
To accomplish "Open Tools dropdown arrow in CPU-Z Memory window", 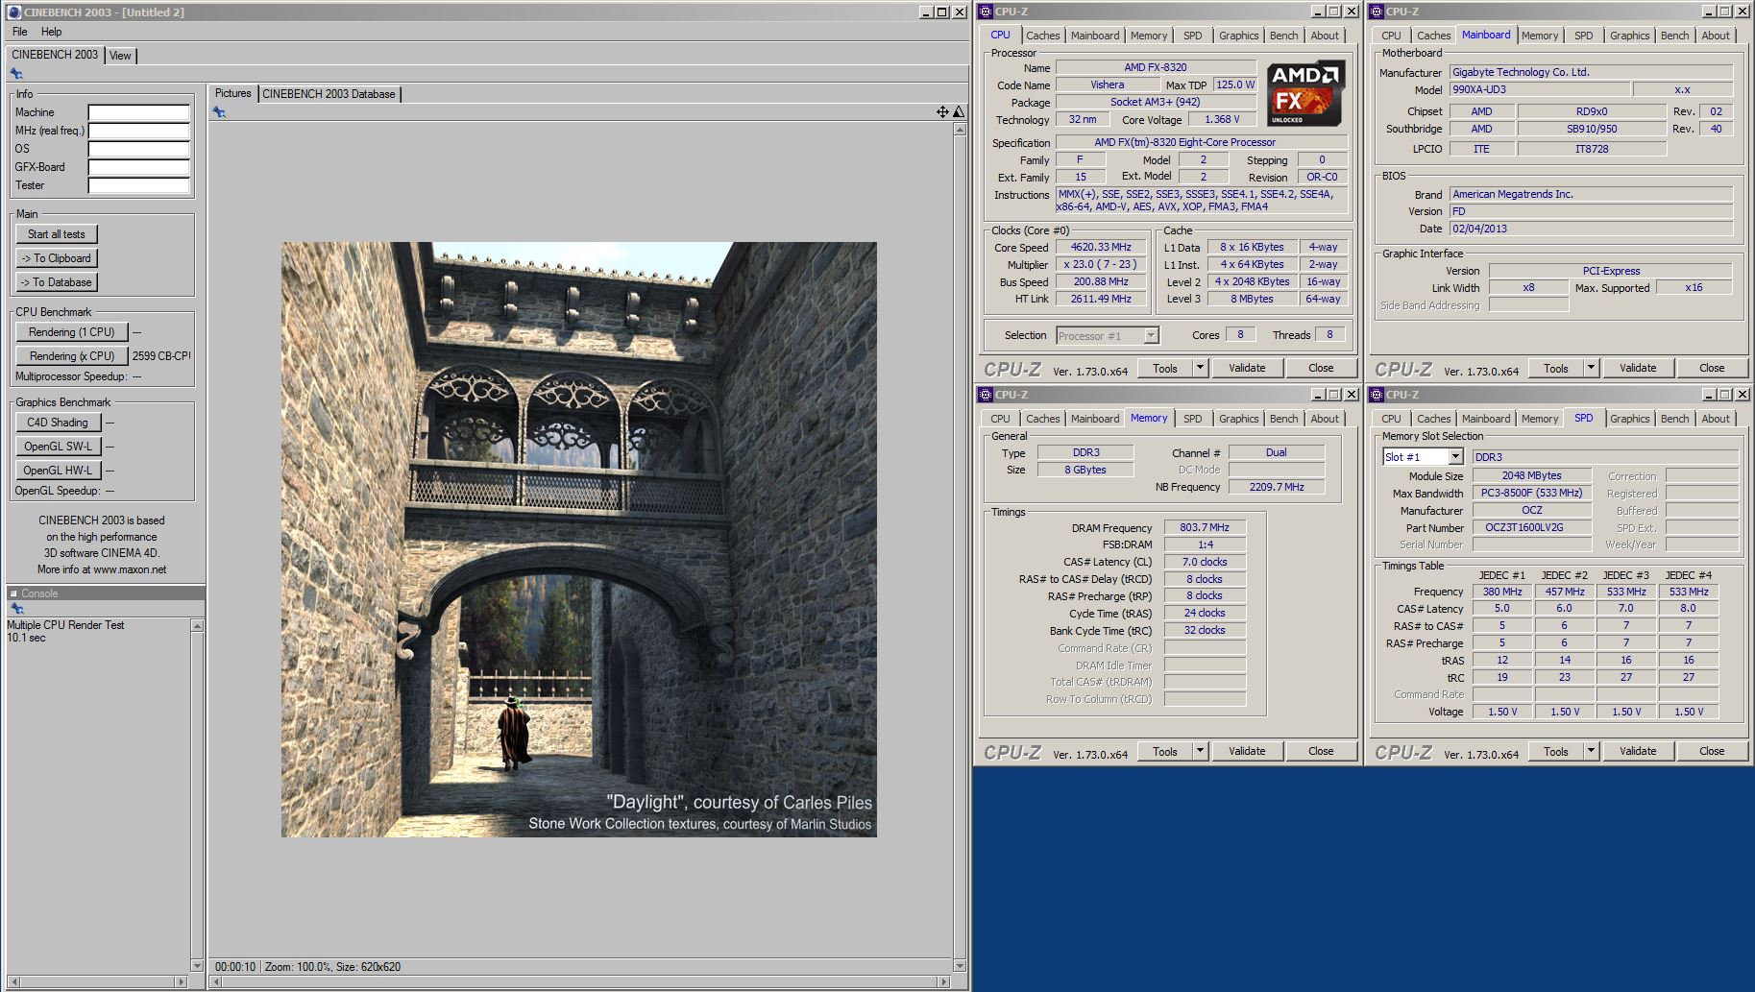I will pyautogui.click(x=1200, y=751).
